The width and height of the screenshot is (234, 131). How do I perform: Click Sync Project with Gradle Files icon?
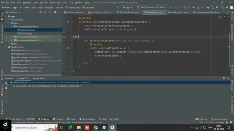(208, 7)
